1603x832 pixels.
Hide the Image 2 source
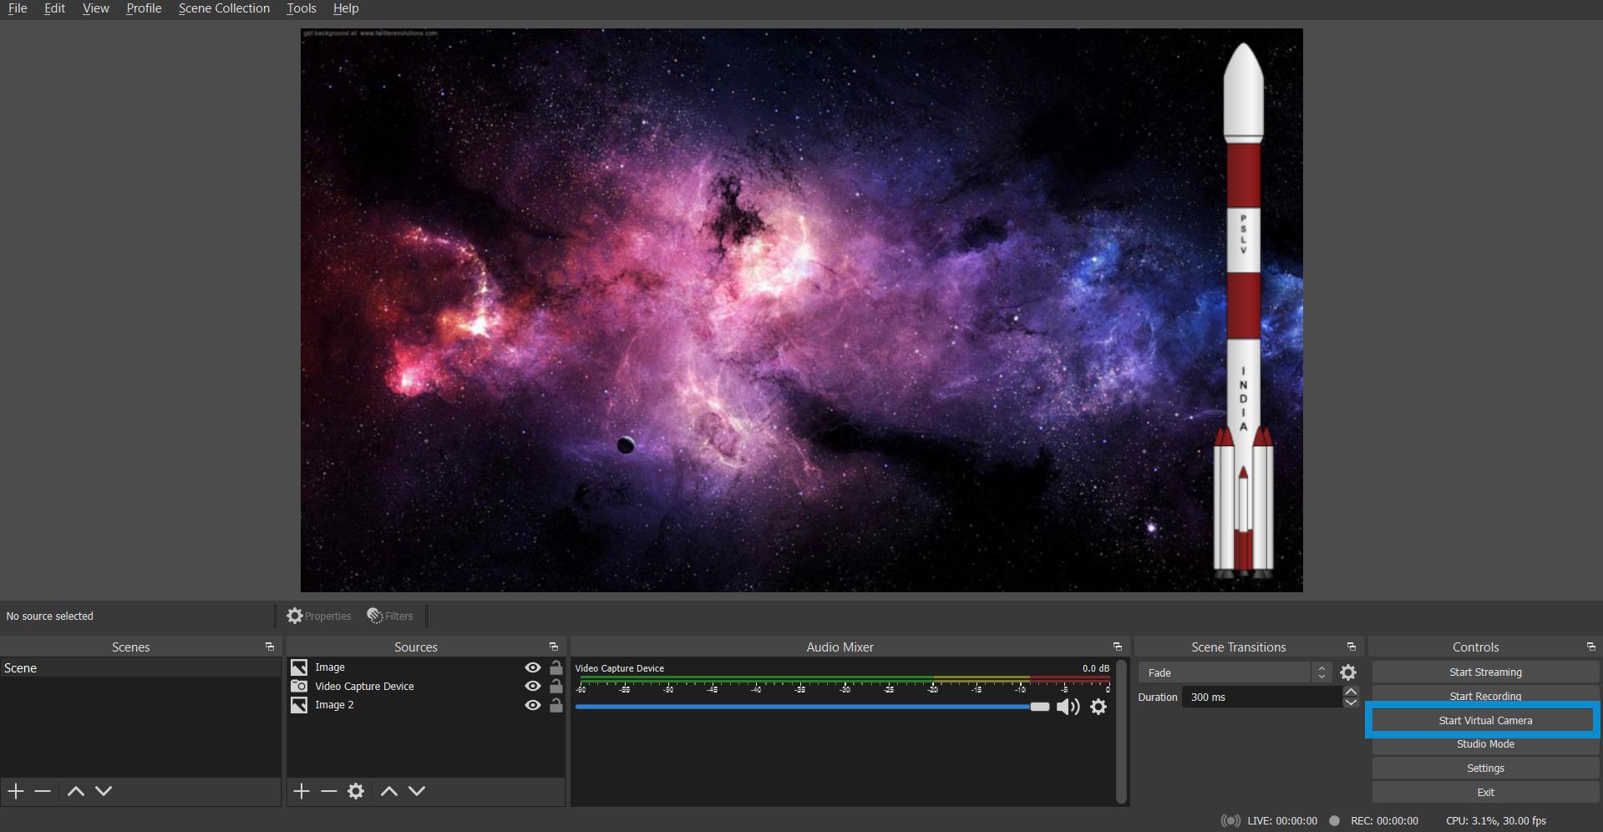click(x=532, y=705)
